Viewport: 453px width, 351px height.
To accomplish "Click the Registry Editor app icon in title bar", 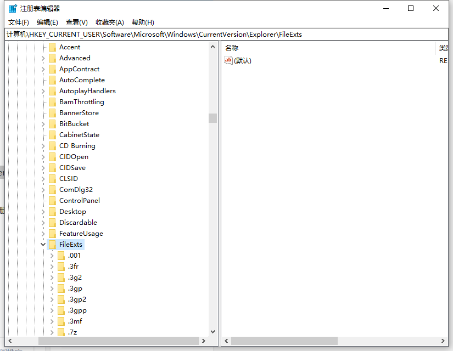I will (13, 8).
